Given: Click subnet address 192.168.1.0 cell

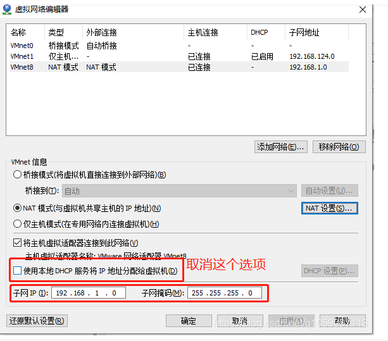Looking at the screenshot, I should tap(308, 67).
